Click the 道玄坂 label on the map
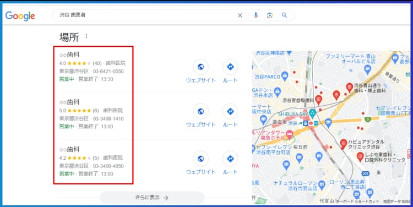 tap(279, 122)
